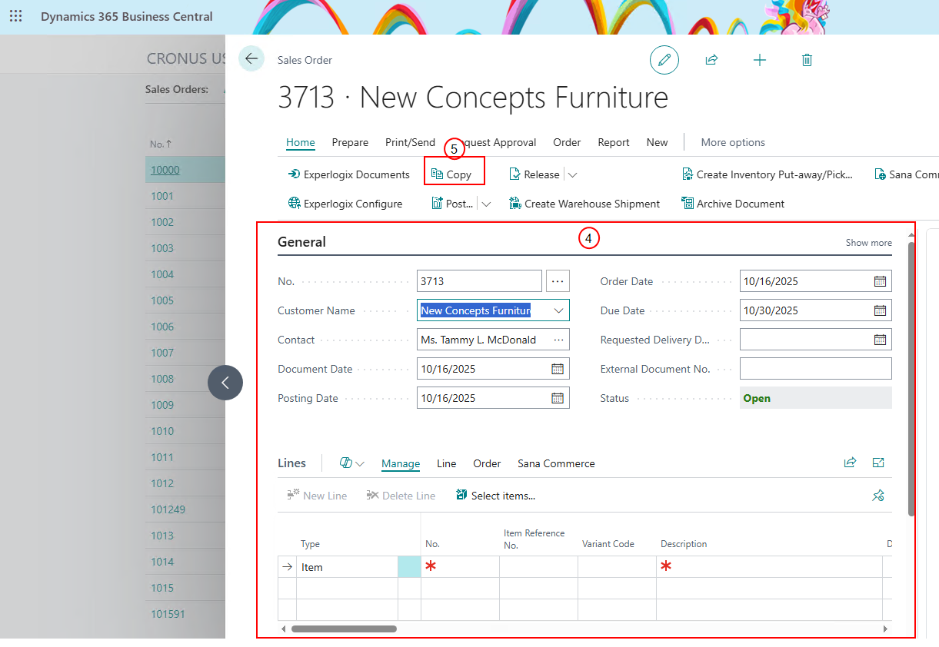Viewport: 939px width, 647px height.
Task: Click the Copy document action
Action: click(451, 174)
